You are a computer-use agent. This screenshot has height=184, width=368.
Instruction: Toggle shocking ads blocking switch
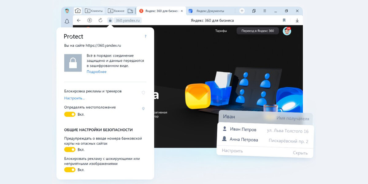coord(70,170)
